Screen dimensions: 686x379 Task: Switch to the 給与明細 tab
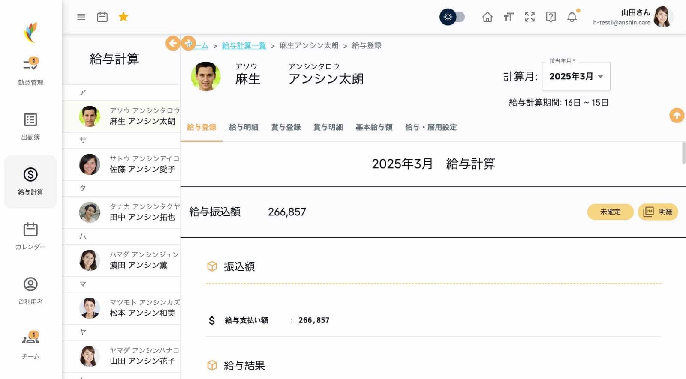[x=244, y=127]
